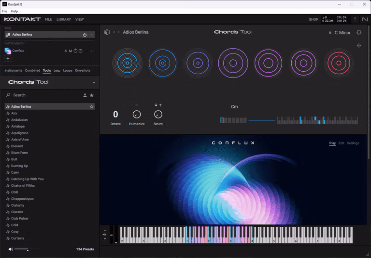Trigger the first blue chord pad

(x=128, y=63)
